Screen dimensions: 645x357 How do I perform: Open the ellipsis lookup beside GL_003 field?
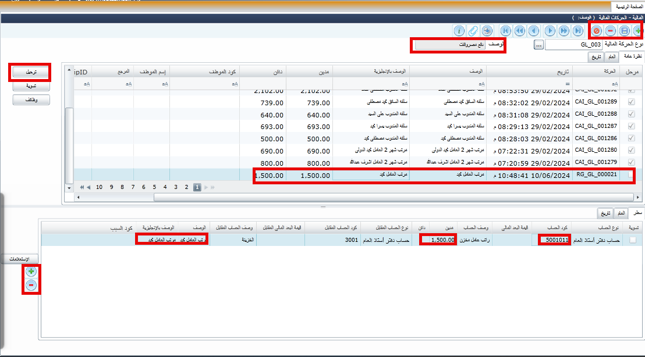(x=538, y=44)
